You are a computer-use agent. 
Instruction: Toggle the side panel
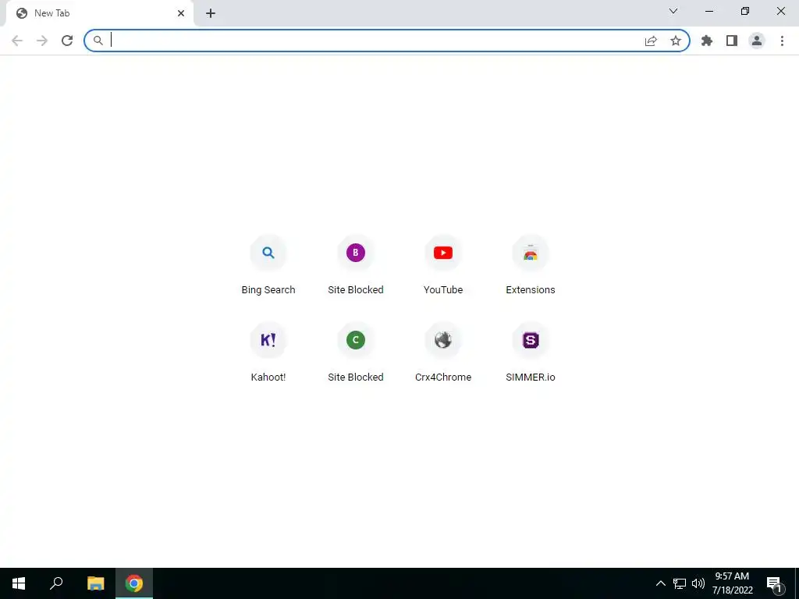pyautogui.click(x=732, y=41)
